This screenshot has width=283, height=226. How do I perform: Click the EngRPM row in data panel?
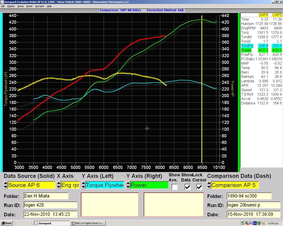tap(261, 28)
